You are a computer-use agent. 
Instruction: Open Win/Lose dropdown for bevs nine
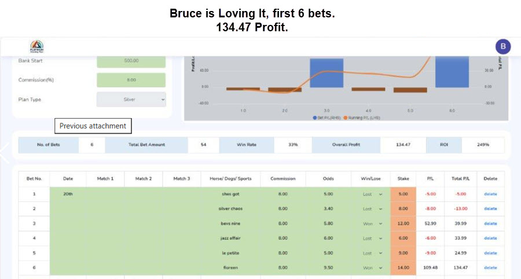[373, 223]
